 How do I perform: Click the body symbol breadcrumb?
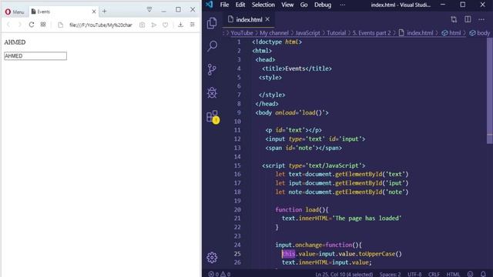[479, 33]
